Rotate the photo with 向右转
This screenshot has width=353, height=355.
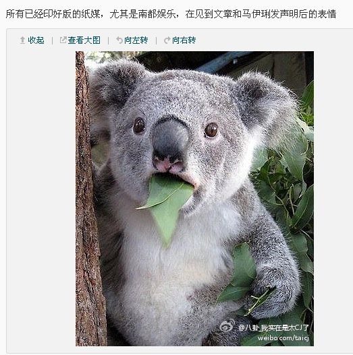pyautogui.click(x=184, y=40)
